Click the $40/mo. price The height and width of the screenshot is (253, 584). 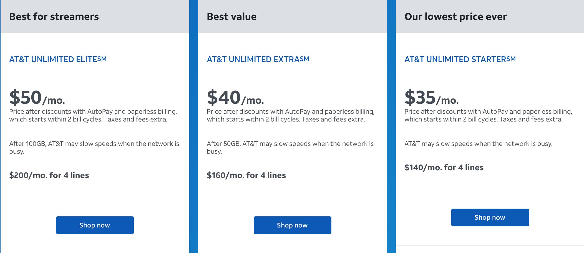(x=235, y=98)
